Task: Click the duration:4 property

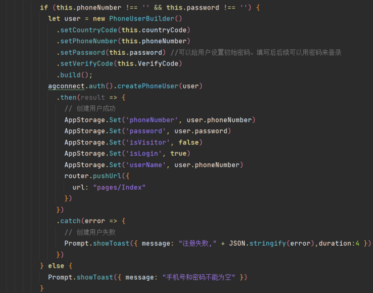Action: [x=339, y=243]
